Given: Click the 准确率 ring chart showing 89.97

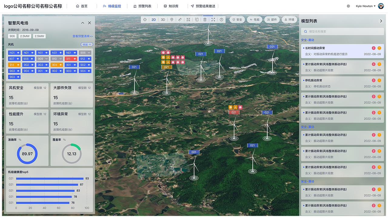Looking at the screenshot, I should 27,154.
